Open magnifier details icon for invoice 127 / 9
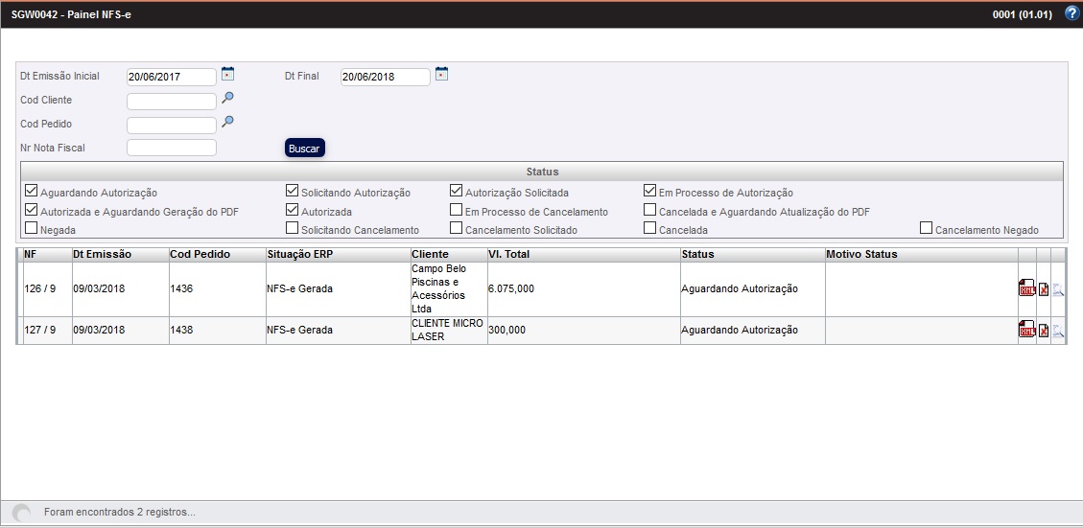This screenshot has width=1083, height=528. [x=1058, y=332]
